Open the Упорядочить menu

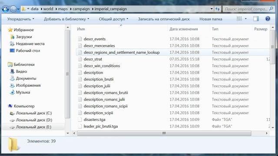(21, 19)
